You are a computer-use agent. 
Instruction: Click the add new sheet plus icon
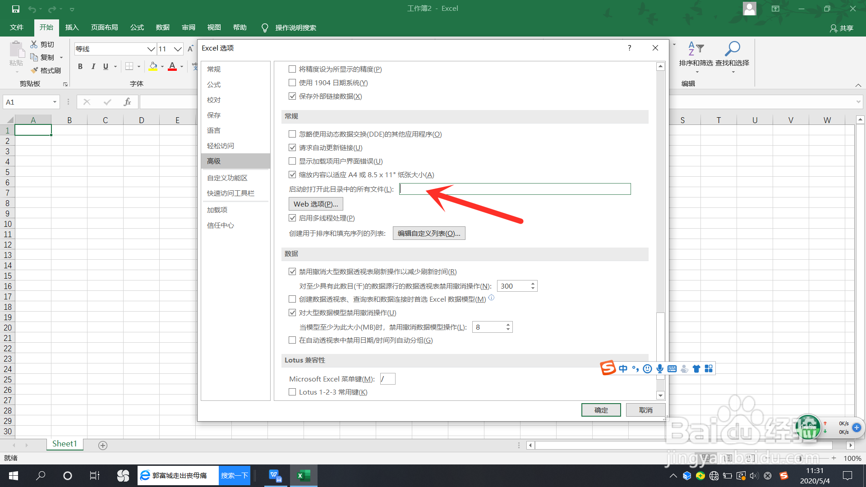[103, 446]
